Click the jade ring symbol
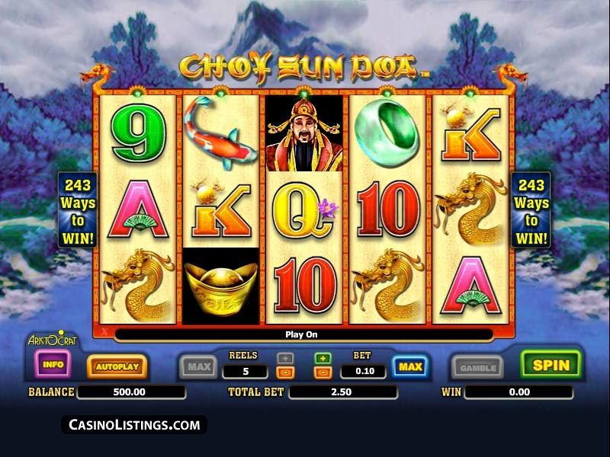Image resolution: width=610 pixels, height=457 pixels. (x=387, y=133)
